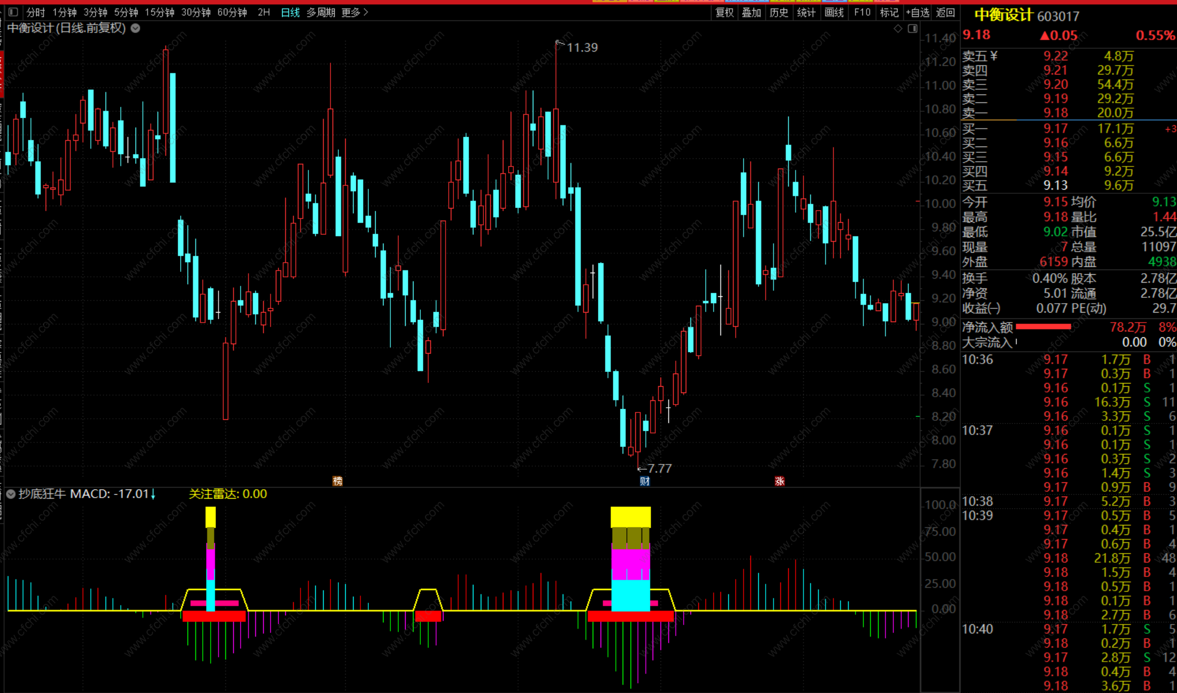
Task: Click the 榜 marker icon on the timeline
Action: point(338,481)
